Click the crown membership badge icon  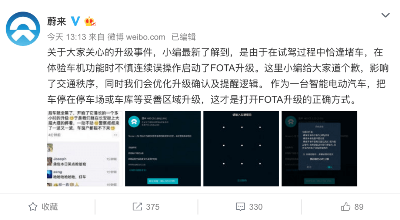[x=90, y=22]
